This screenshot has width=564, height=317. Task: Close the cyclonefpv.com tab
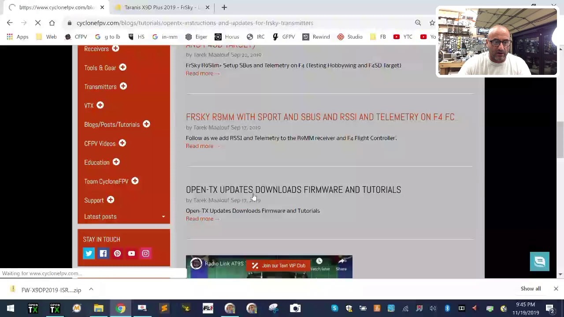tap(102, 7)
